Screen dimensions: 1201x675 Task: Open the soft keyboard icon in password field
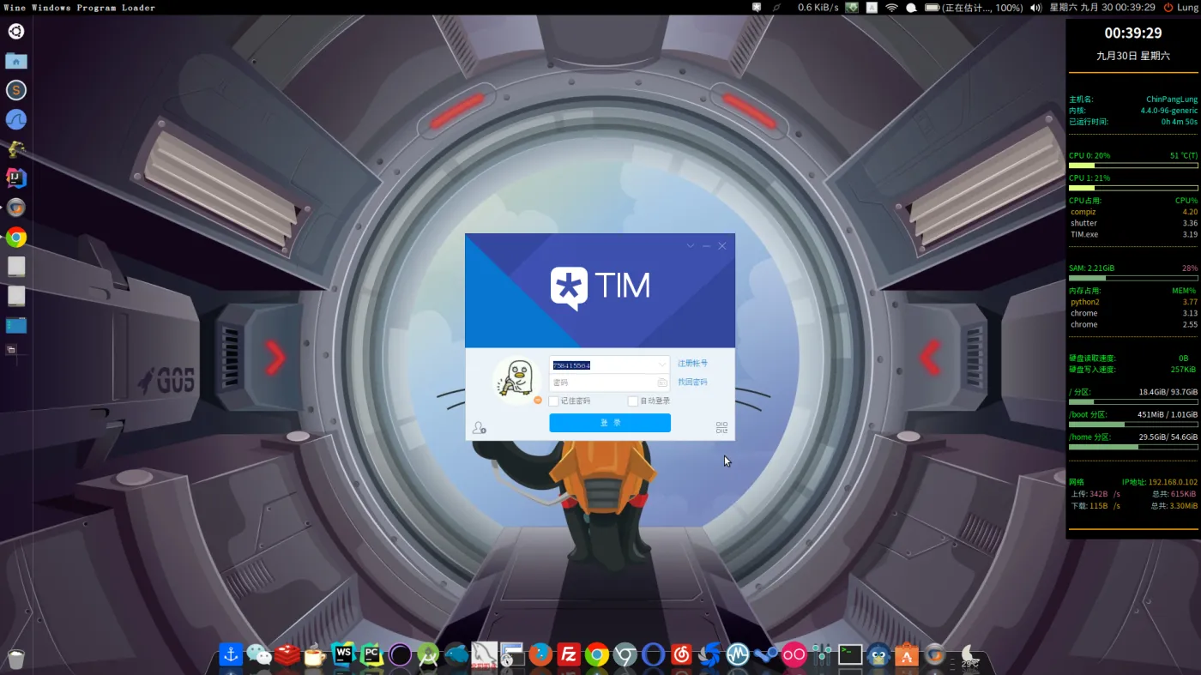coord(662,383)
